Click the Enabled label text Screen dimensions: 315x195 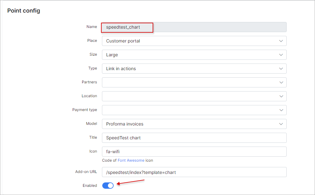[90, 186]
